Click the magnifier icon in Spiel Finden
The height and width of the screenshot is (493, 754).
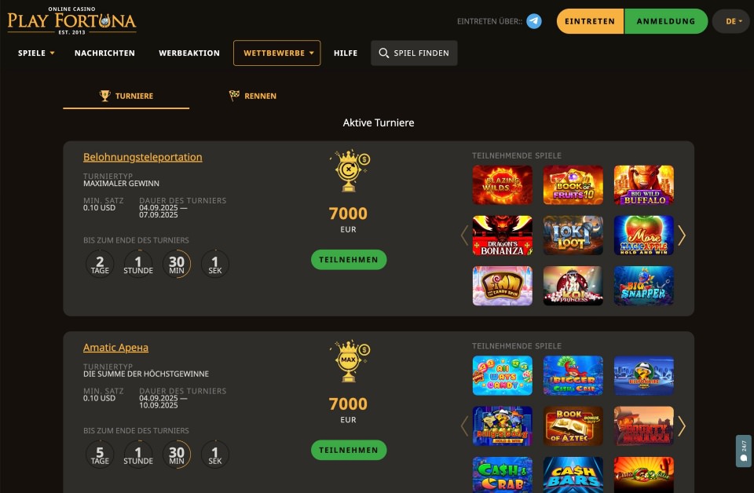tap(384, 53)
